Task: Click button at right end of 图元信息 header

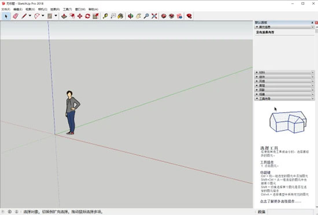Action: [313, 27]
